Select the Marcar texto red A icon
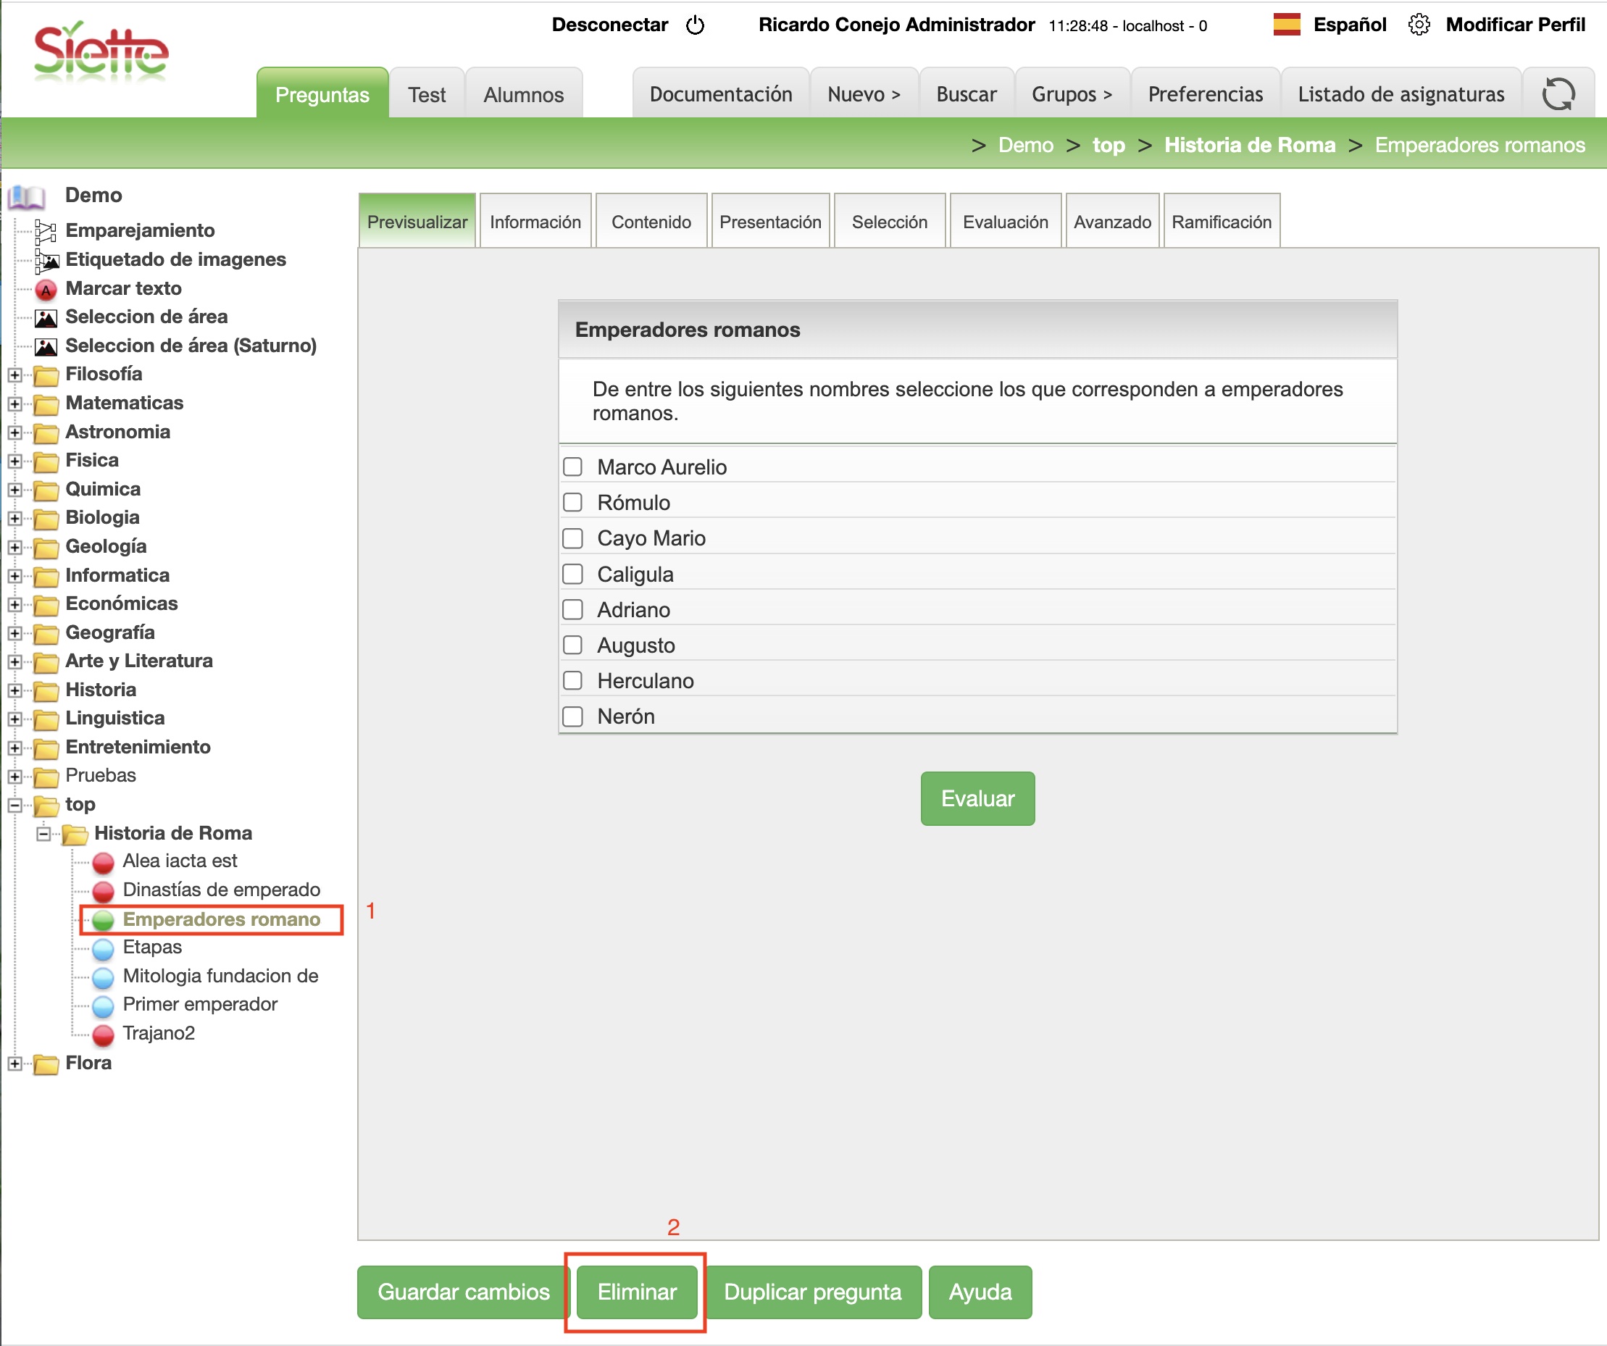 (x=46, y=290)
